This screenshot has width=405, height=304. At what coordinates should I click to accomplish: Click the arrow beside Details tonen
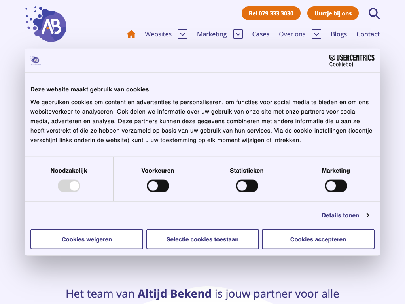point(368,215)
